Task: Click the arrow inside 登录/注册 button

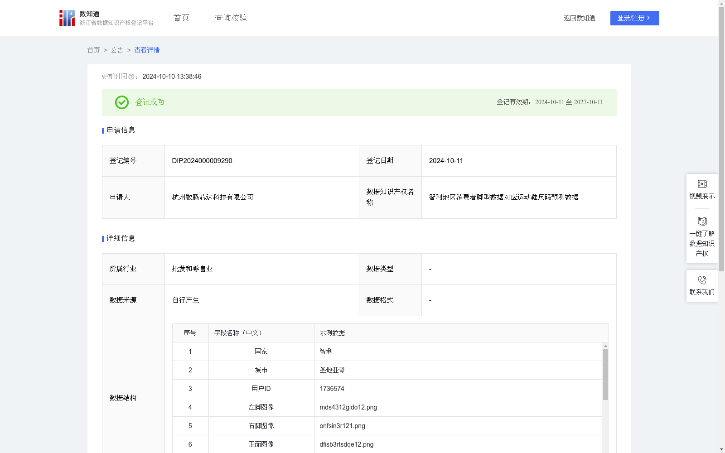Action: 648,18
